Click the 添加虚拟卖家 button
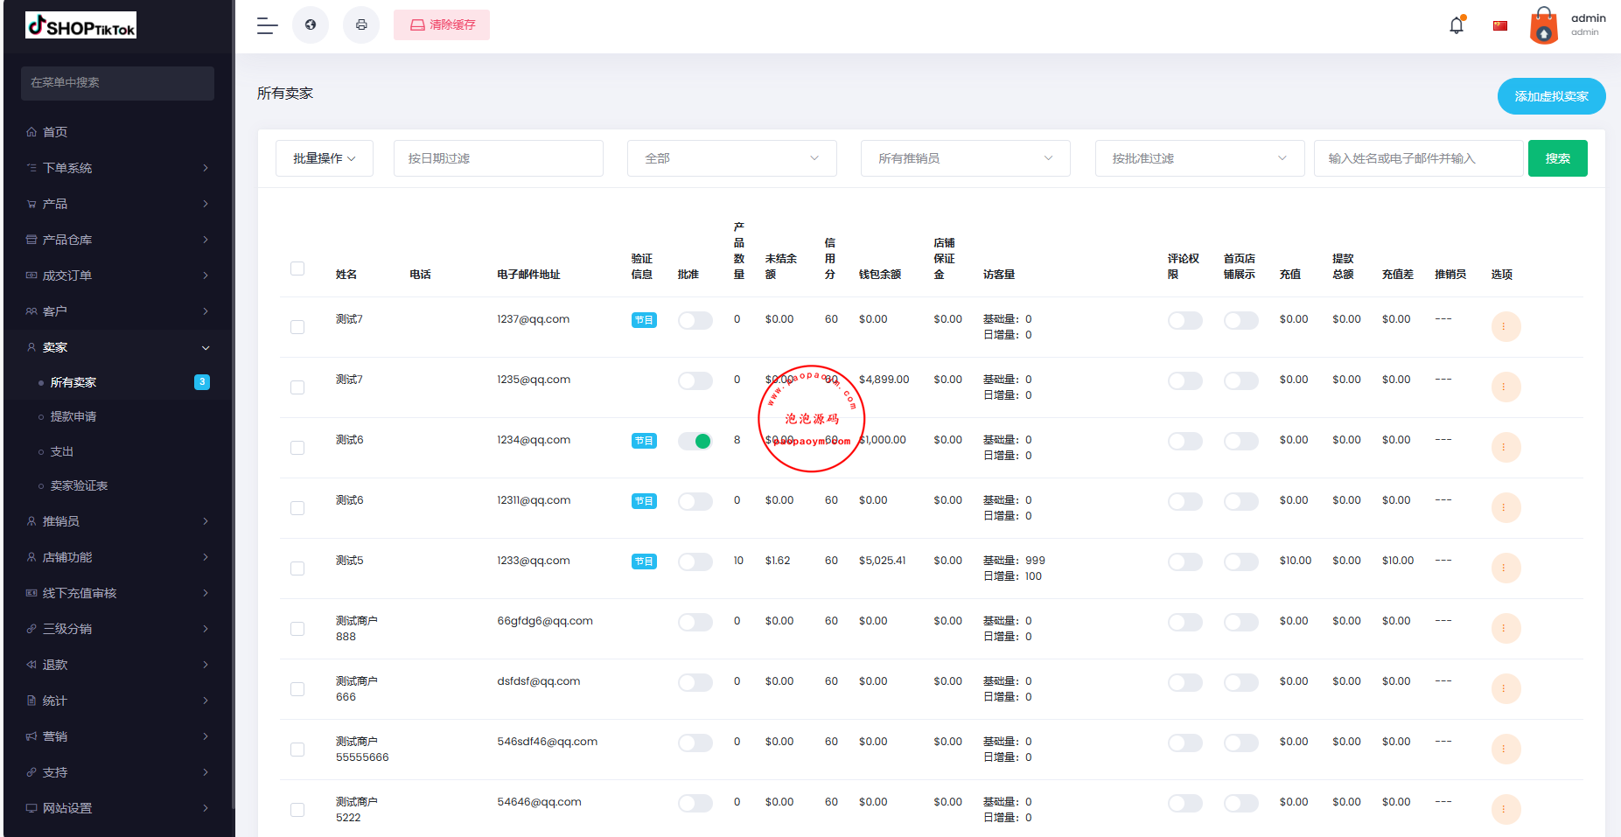This screenshot has height=837, width=1621. 1551,96
